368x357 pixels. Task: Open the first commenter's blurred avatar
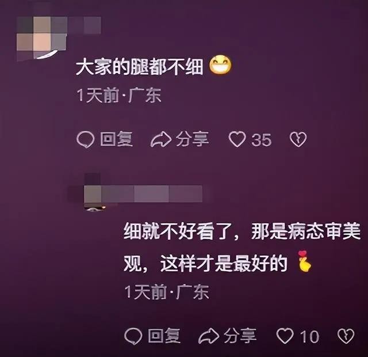[42, 37]
